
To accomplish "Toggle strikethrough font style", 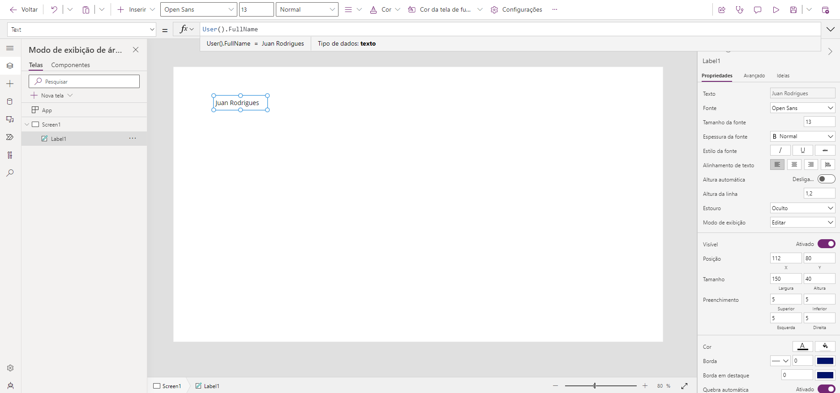I will coord(825,150).
